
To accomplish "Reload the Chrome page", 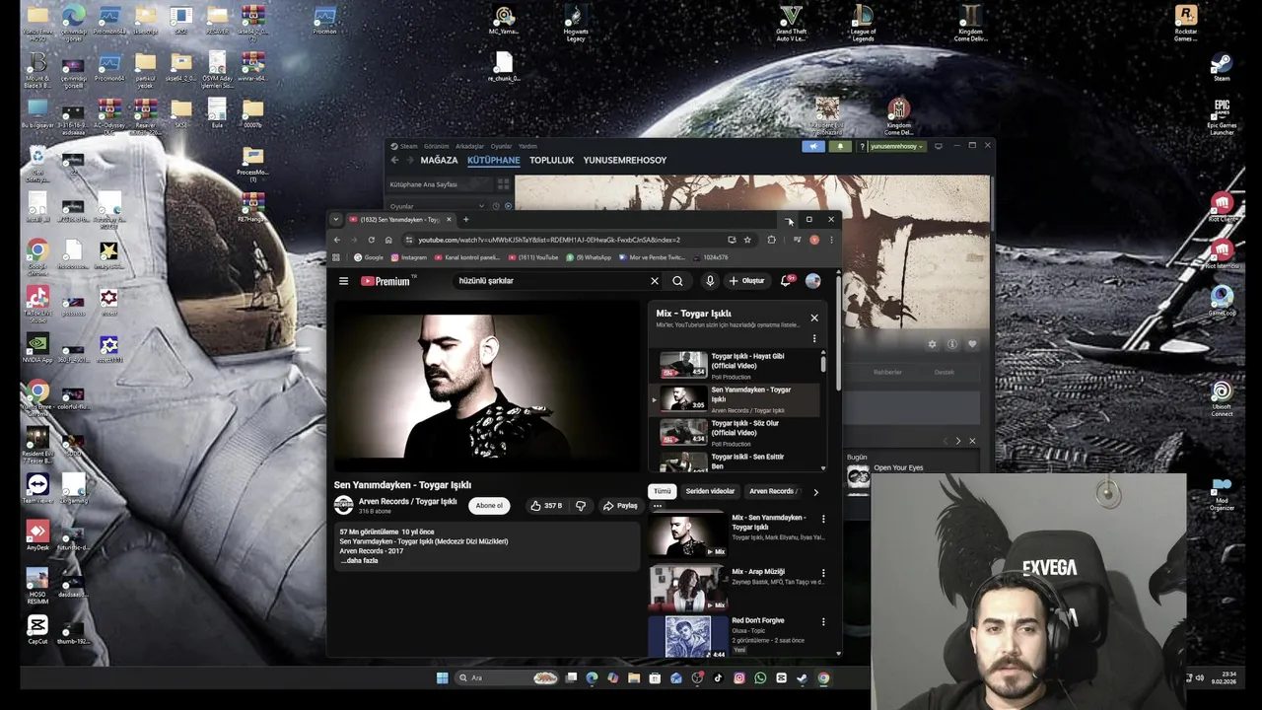I will pos(371,240).
